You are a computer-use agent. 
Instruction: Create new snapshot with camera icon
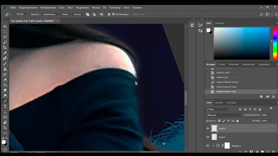[x=268, y=97]
